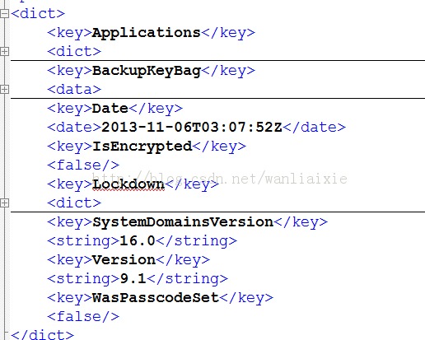Expand the folded data under BackupKeyBag

coord(4,89)
